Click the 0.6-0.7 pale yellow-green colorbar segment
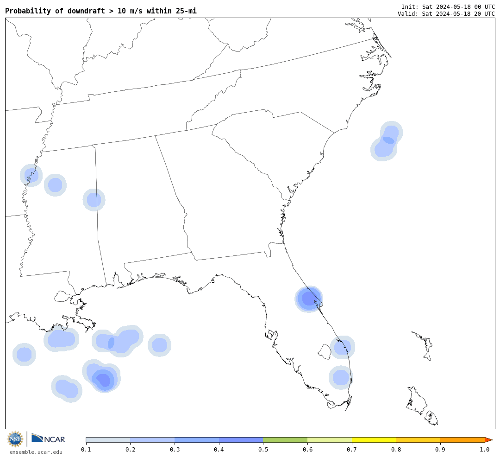The height and width of the screenshot is (458, 500). pyautogui.click(x=330, y=440)
